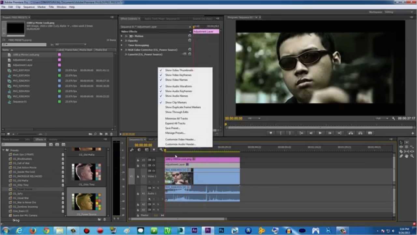Delete the selected project item with trash icon
Screen dimensions: 417x235
pyautogui.click(x=111, y=134)
